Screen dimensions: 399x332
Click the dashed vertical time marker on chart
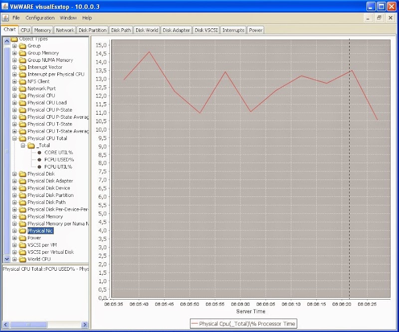(350, 168)
